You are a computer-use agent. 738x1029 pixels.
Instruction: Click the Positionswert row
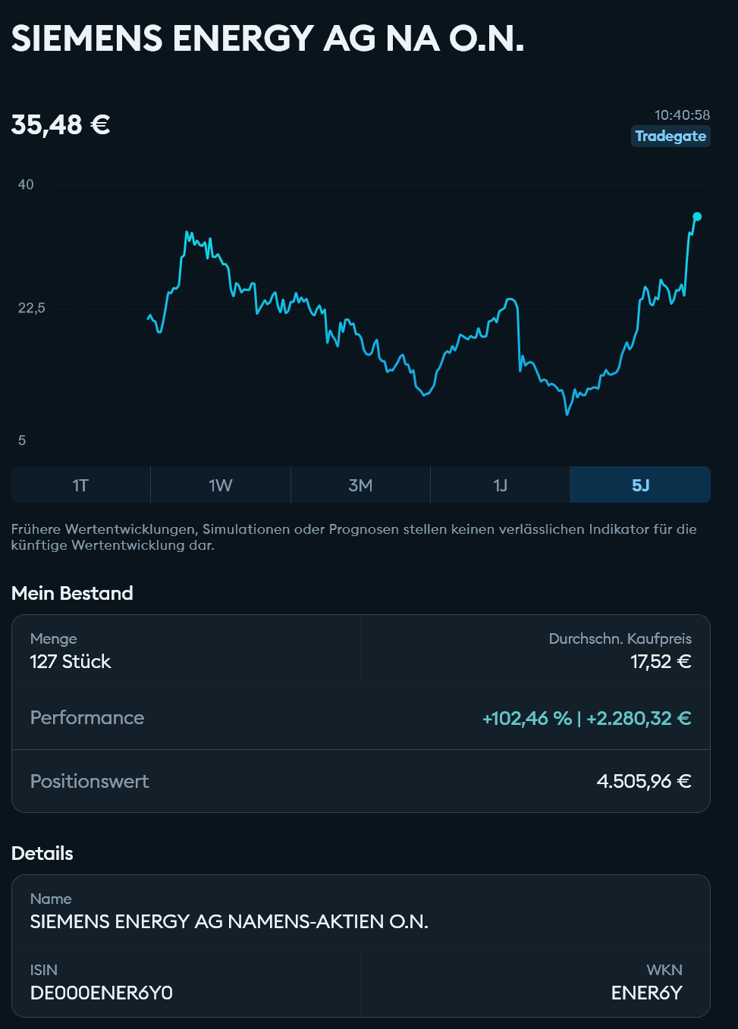(x=360, y=781)
